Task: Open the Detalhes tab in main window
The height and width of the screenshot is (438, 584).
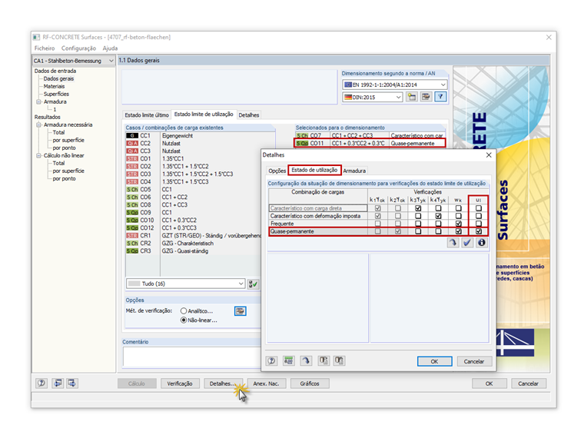Action: tap(249, 115)
